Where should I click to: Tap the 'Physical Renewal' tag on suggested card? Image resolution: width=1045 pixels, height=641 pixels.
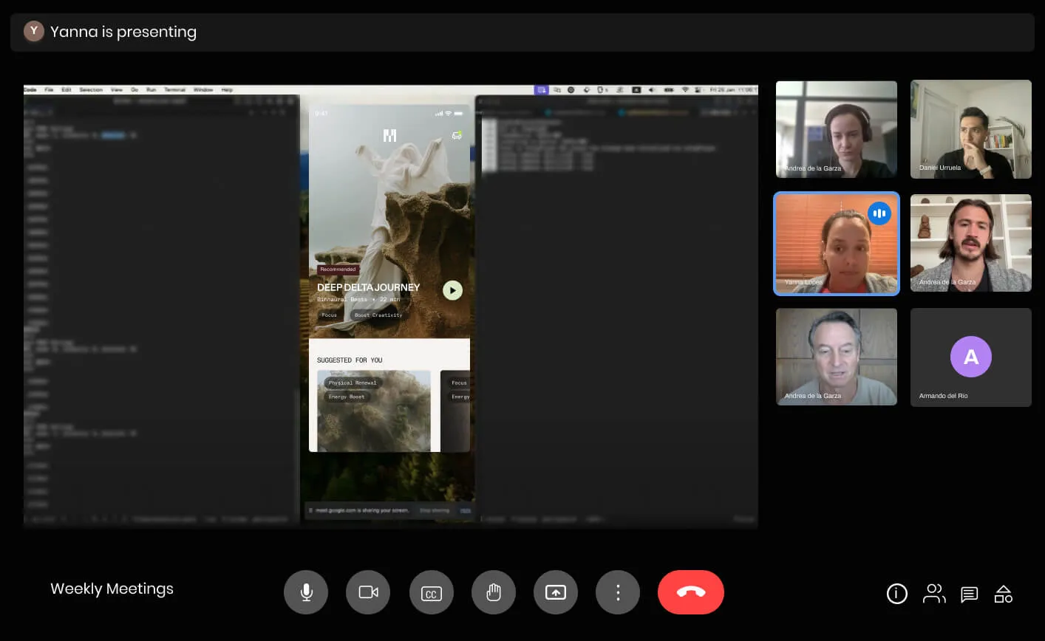[353, 383]
